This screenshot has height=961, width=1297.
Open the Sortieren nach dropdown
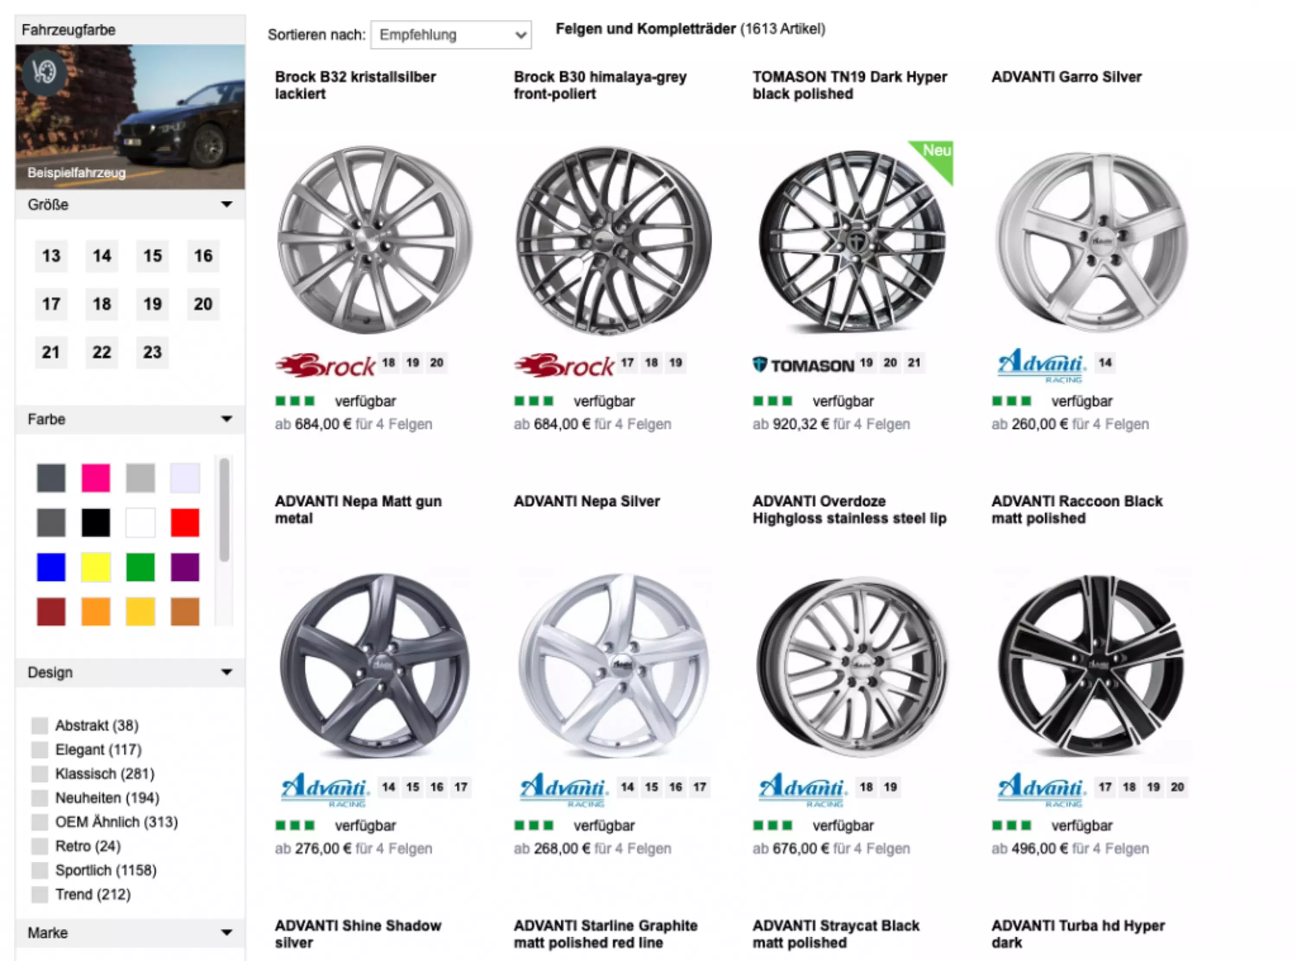coord(450,35)
